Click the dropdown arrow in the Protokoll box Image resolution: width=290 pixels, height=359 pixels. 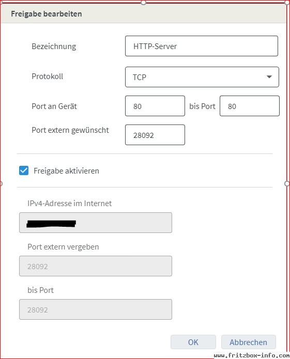point(269,76)
